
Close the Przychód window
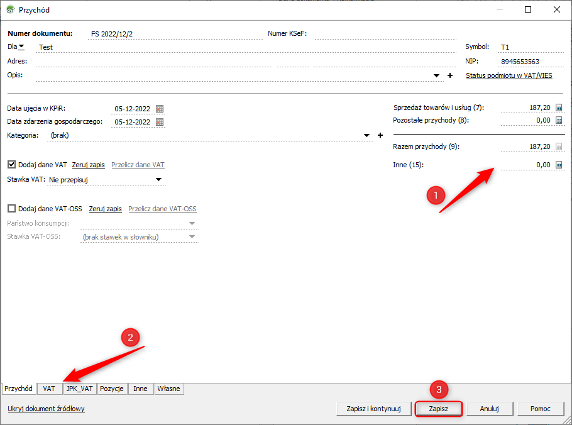(557, 9)
